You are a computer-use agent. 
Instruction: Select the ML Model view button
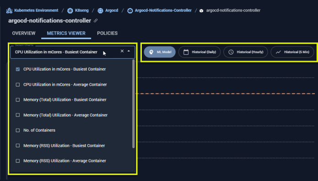coord(160,52)
